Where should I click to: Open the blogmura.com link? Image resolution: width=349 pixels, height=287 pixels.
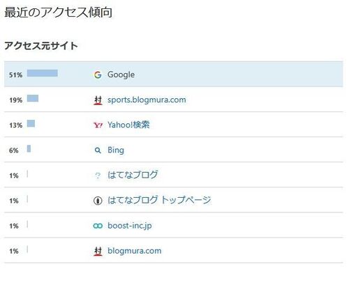134,251
